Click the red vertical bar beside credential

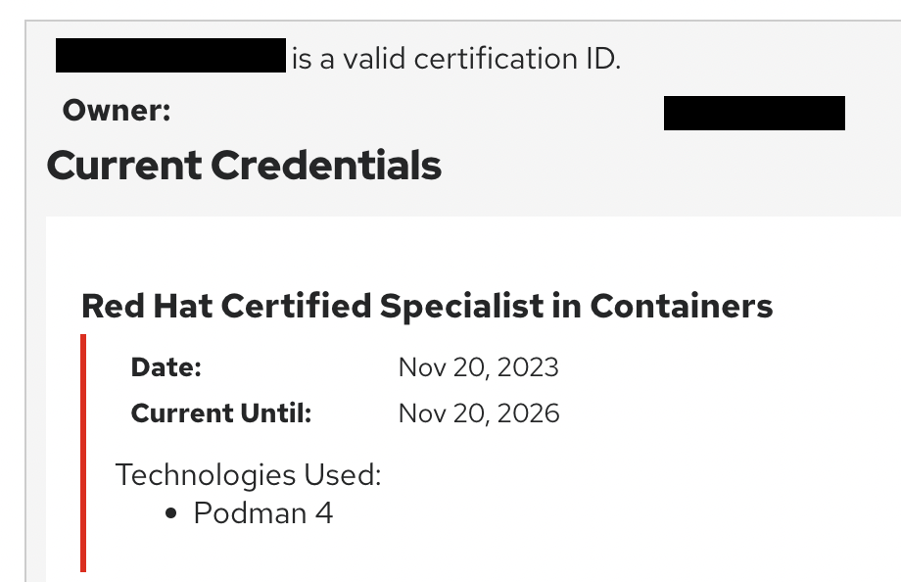click(x=83, y=454)
